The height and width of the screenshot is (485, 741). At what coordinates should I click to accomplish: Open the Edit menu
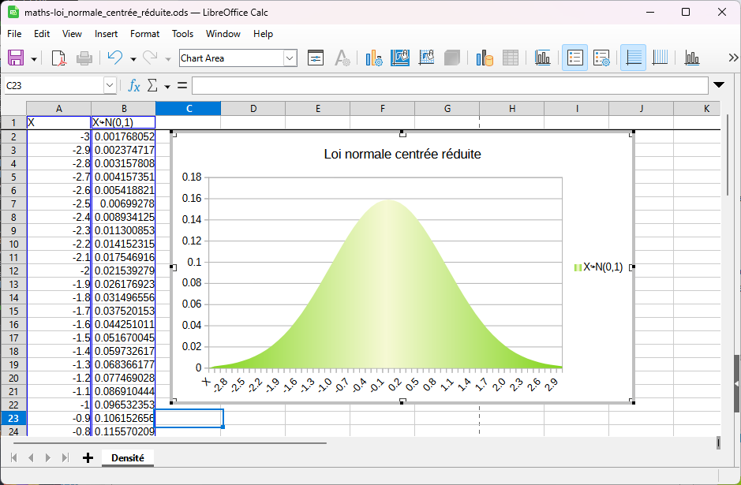[x=42, y=34]
